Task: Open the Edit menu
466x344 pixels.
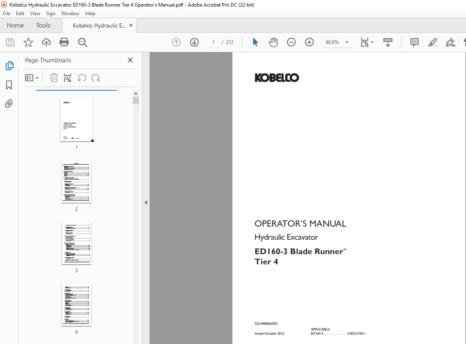Action: pyautogui.click(x=20, y=14)
